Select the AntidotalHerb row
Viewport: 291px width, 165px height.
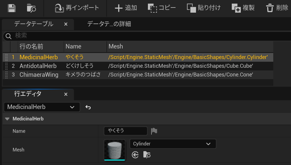point(38,66)
